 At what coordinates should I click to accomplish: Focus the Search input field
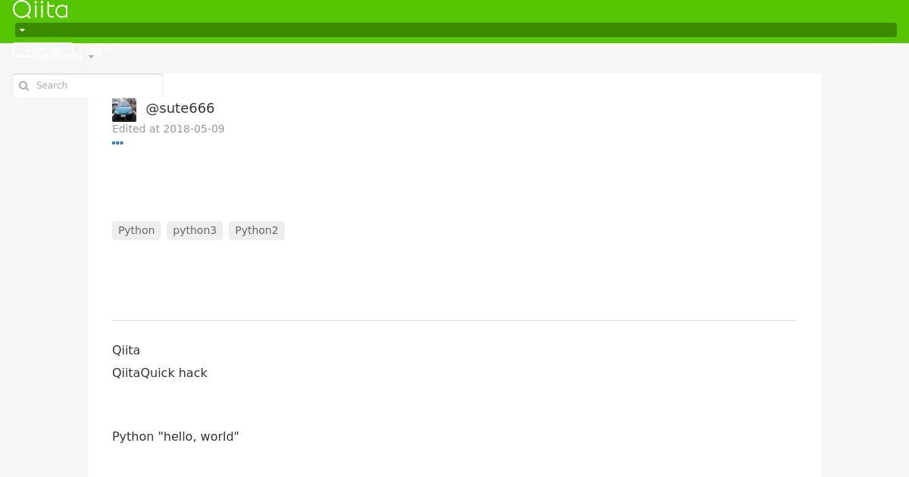[x=88, y=86]
